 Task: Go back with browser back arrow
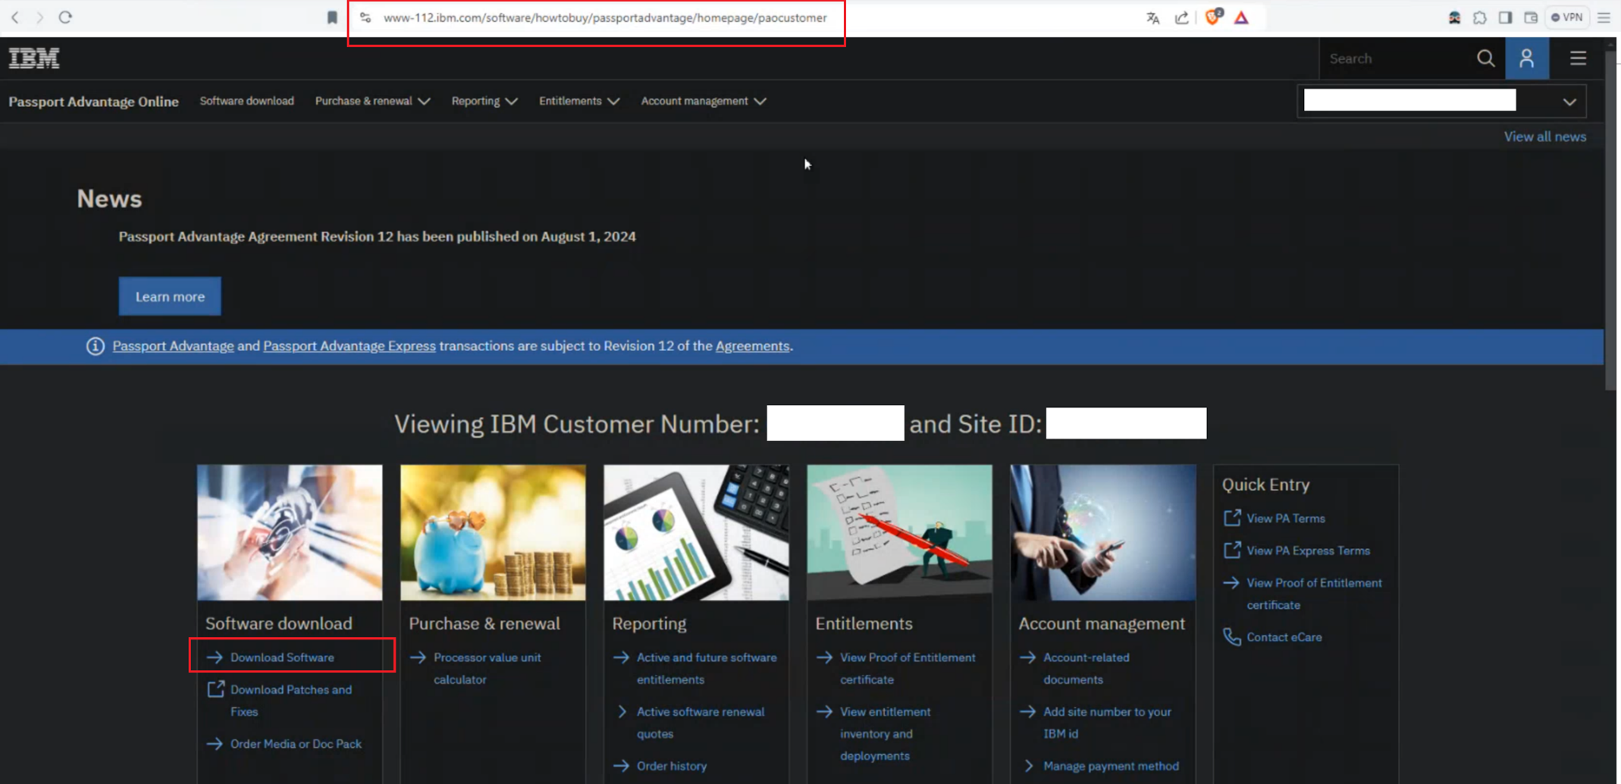tap(15, 17)
